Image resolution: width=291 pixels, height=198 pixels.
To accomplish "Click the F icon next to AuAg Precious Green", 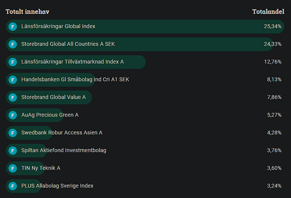I will (13, 115).
